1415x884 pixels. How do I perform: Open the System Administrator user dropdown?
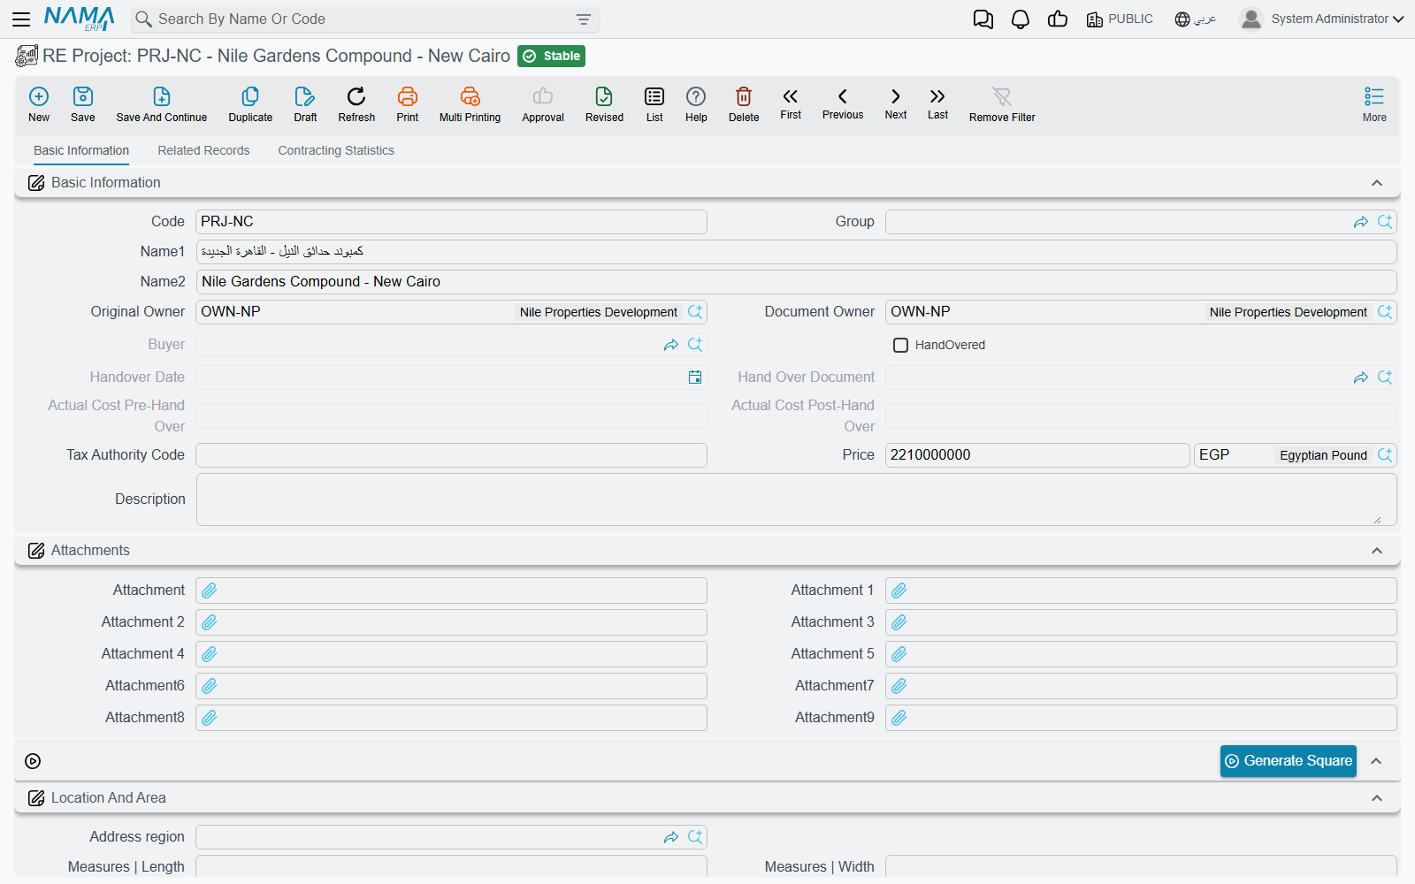pyautogui.click(x=1322, y=19)
